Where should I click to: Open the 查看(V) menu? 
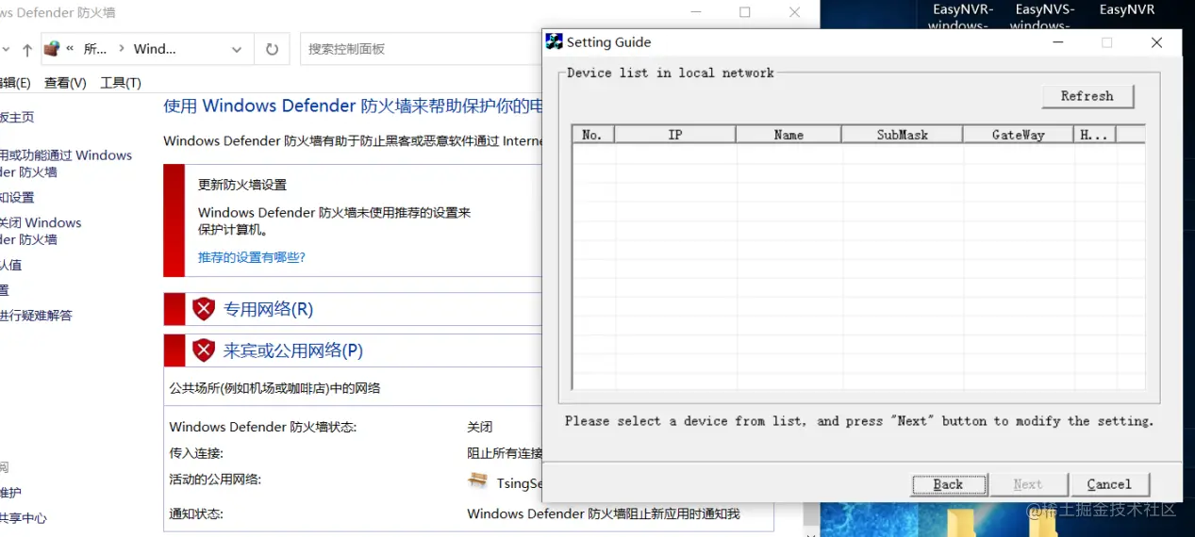pos(65,83)
